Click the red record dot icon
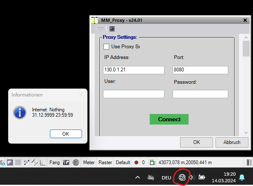Viewport: 253px width, 186px height. click(x=136, y=162)
